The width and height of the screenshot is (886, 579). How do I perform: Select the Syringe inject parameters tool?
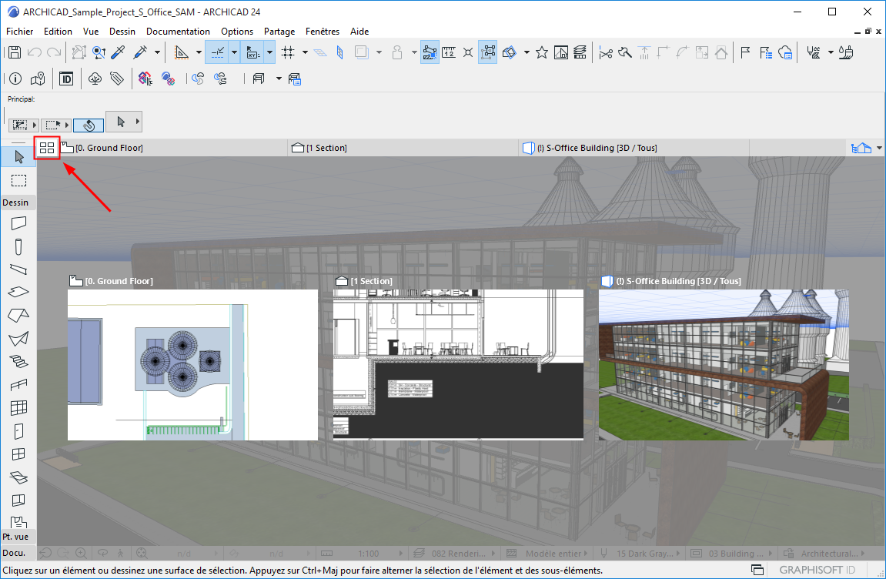[x=140, y=52]
